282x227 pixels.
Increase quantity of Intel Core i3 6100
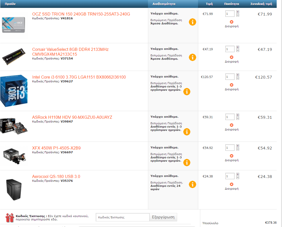click(x=238, y=75)
